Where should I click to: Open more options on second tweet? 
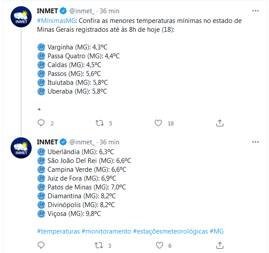click(255, 142)
